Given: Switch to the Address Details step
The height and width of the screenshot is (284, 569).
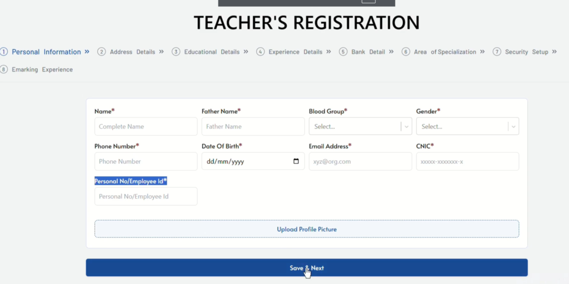Looking at the screenshot, I should [x=132, y=52].
